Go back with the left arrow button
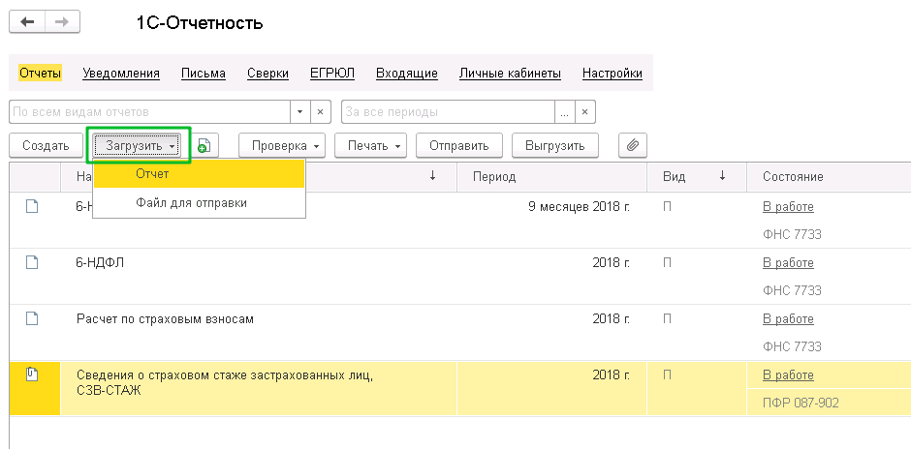 [x=27, y=22]
